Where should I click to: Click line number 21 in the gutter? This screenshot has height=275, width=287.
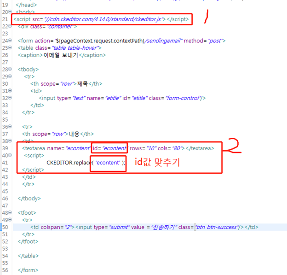point(5,19)
